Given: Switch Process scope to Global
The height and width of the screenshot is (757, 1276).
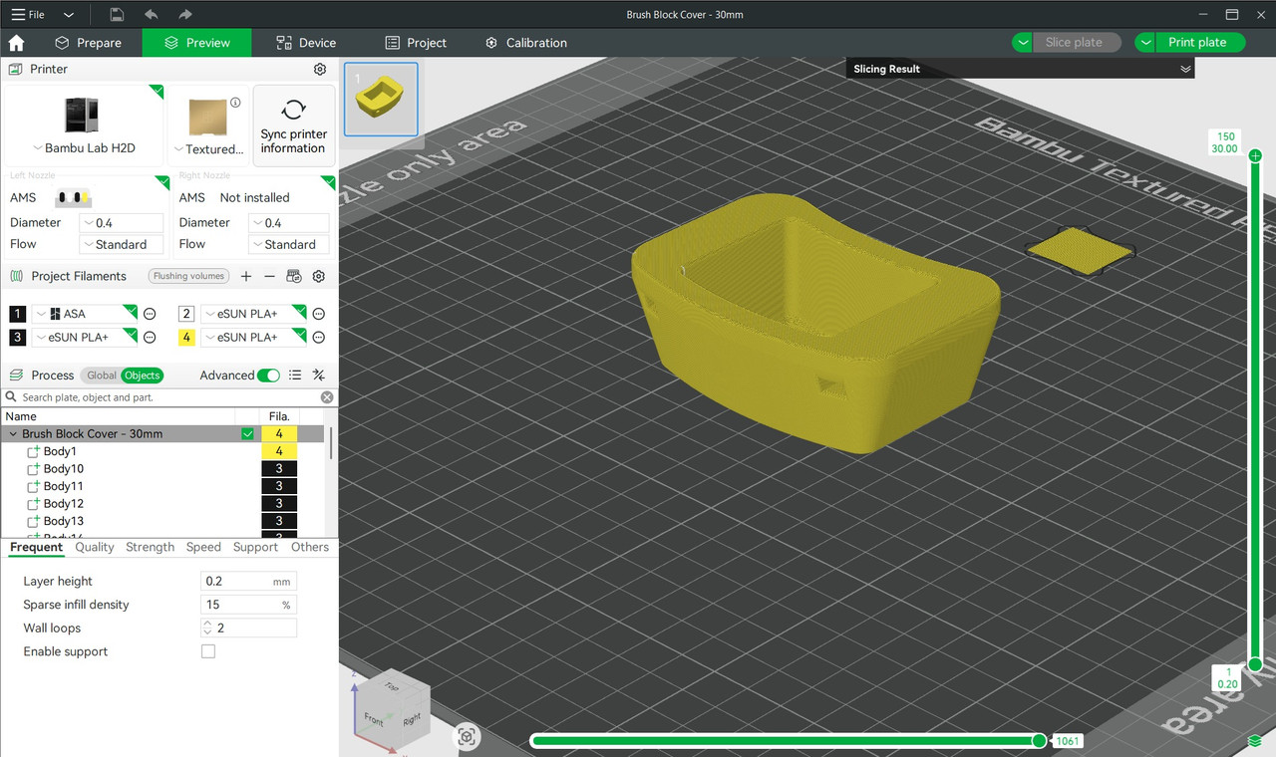Looking at the screenshot, I should [x=101, y=376].
